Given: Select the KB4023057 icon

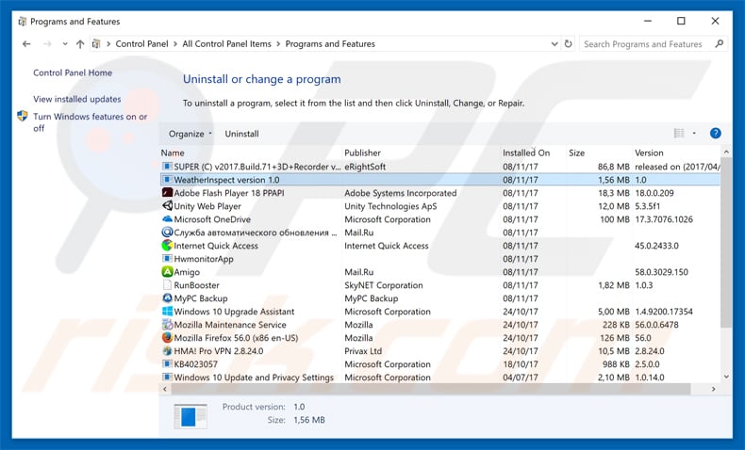Looking at the screenshot, I should (x=167, y=363).
